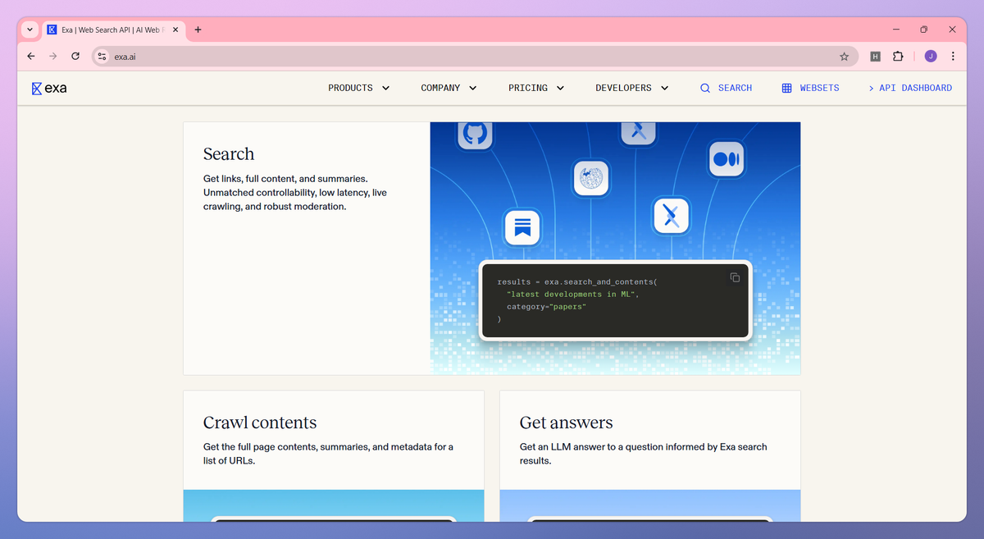The width and height of the screenshot is (984, 539).
Task: Close the Exa Web Search API tab
Action: [175, 30]
